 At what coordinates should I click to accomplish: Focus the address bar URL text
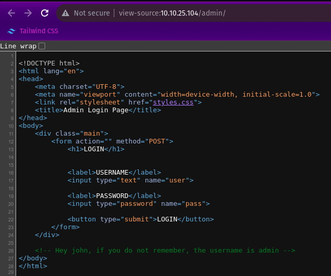pyautogui.click(x=171, y=13)
